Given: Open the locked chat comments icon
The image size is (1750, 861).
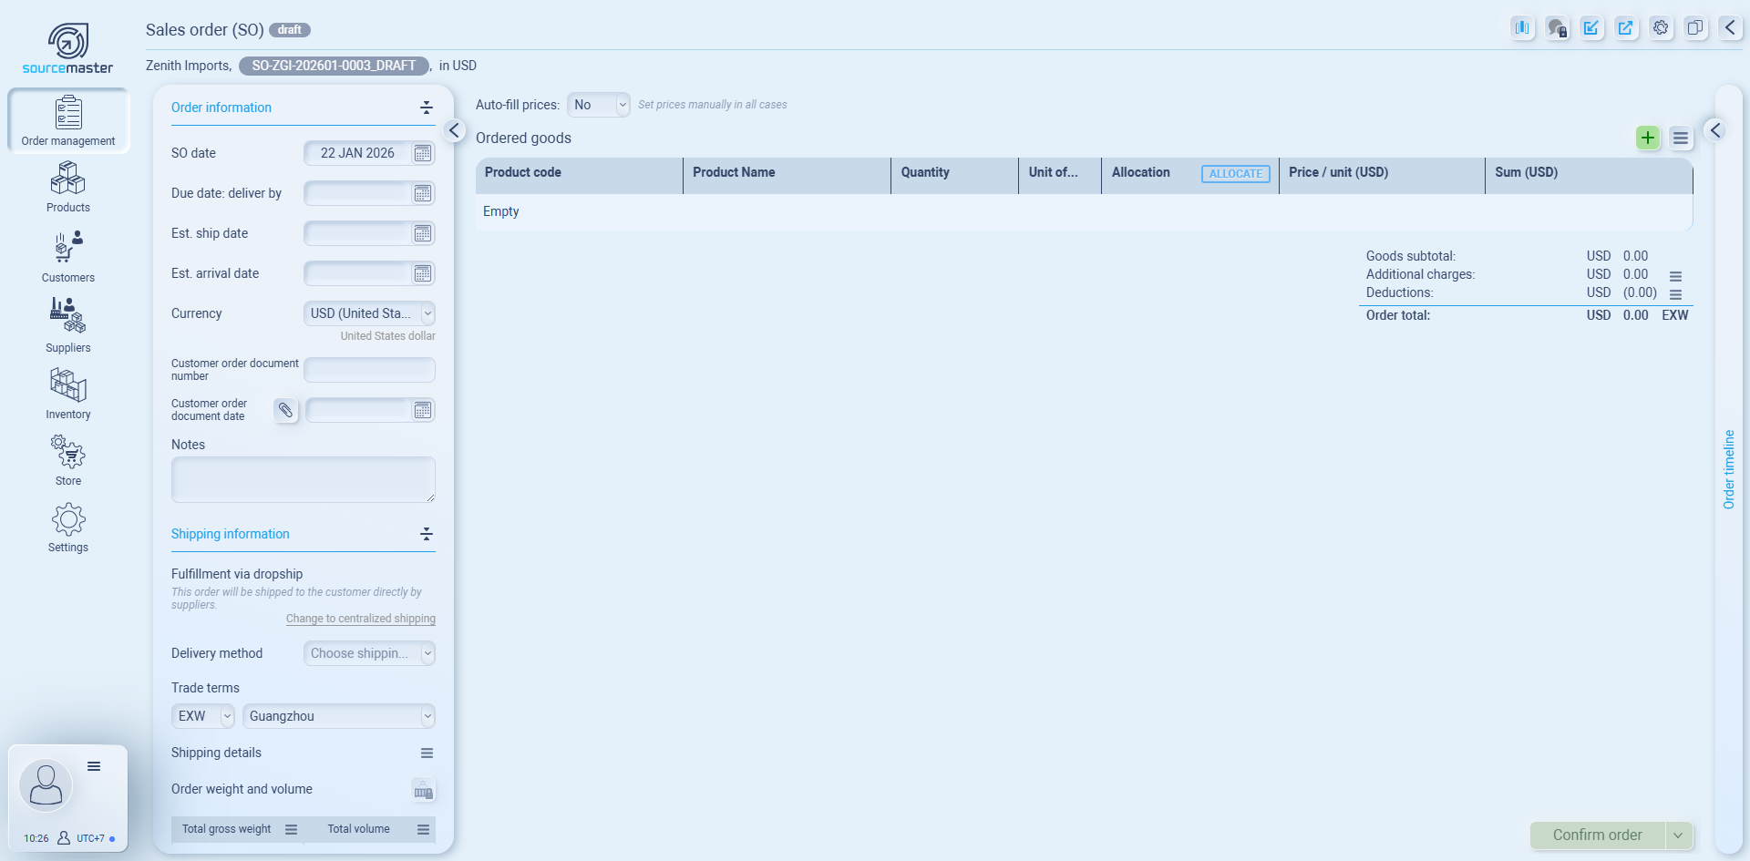Looking at the screenshot, I should pos(1557,28).
